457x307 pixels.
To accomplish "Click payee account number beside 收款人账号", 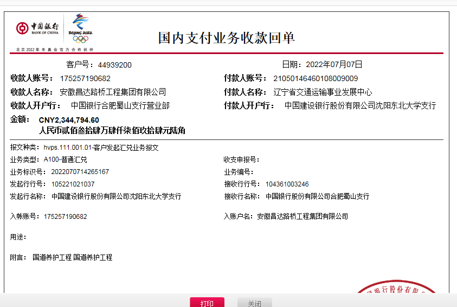I will (85, 78).
